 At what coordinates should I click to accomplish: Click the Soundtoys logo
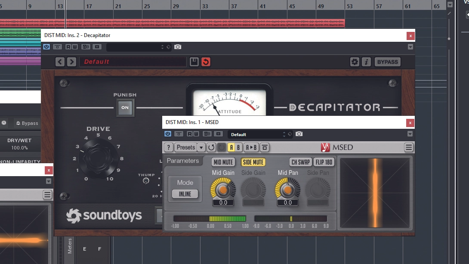click(104, 215)
